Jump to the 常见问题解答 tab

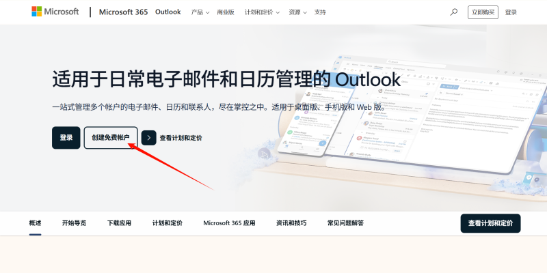[345, 223]
